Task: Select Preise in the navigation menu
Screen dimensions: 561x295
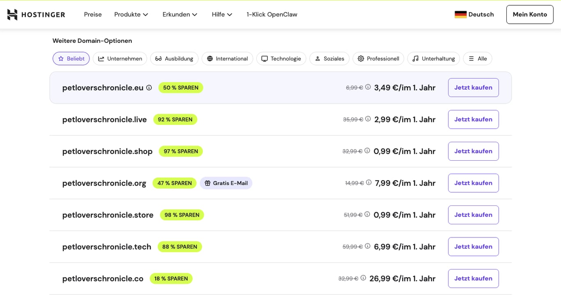Action: pos(92,14)
